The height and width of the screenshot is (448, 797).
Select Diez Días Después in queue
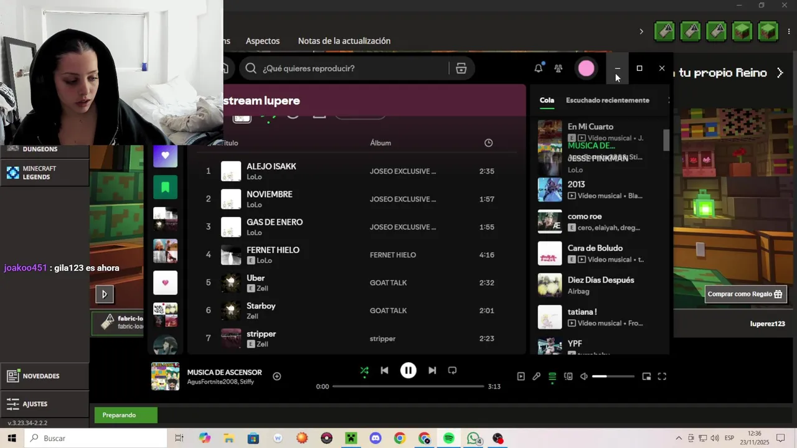click(x=598, y=285)
